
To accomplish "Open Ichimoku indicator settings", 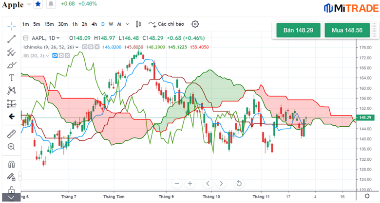I will (91, 47).
